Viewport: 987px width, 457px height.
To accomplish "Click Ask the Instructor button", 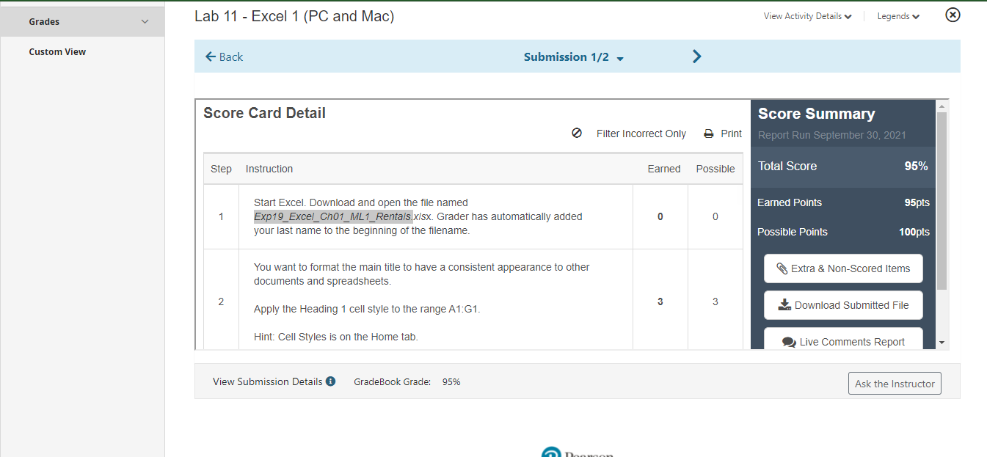I will [895, 384].
